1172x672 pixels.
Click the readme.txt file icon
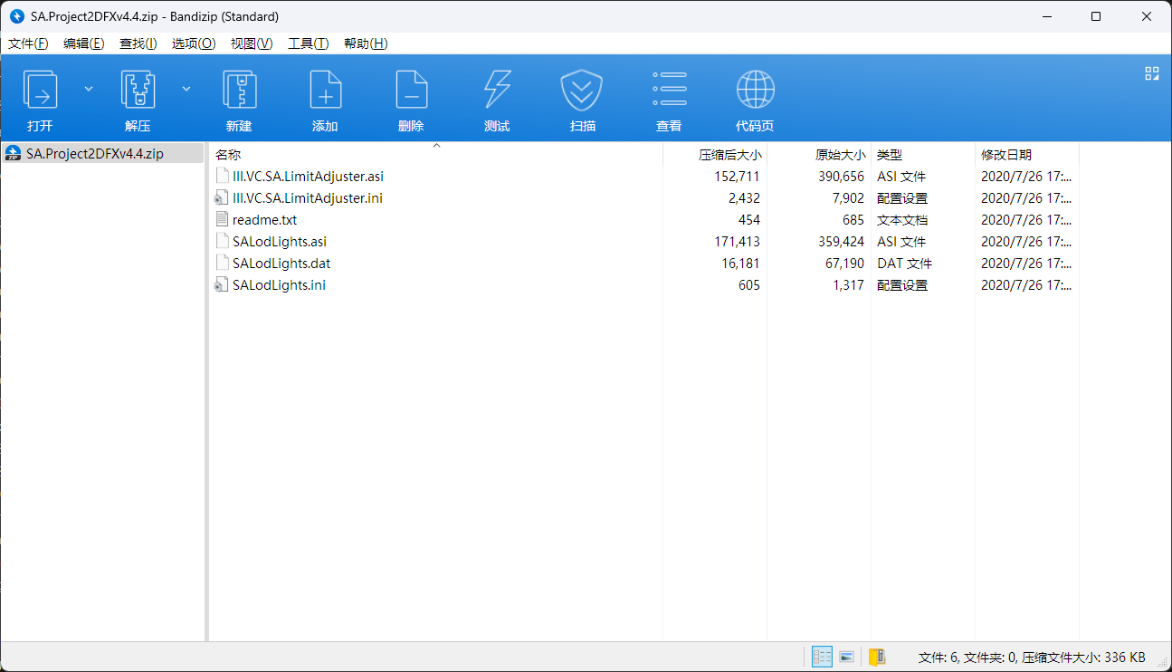222,220
